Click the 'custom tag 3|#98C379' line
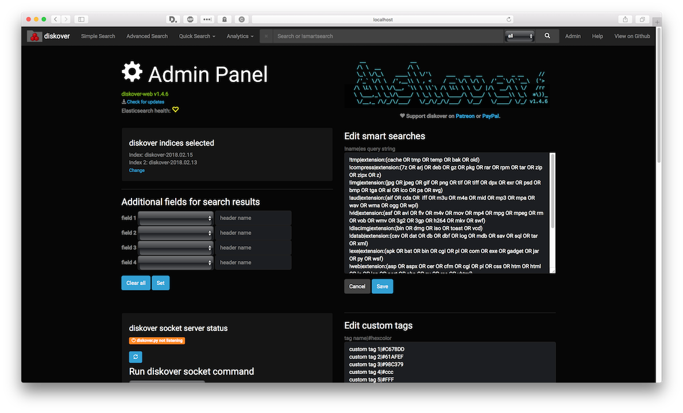Screen dimensions: 683x413 click(376, 364)
